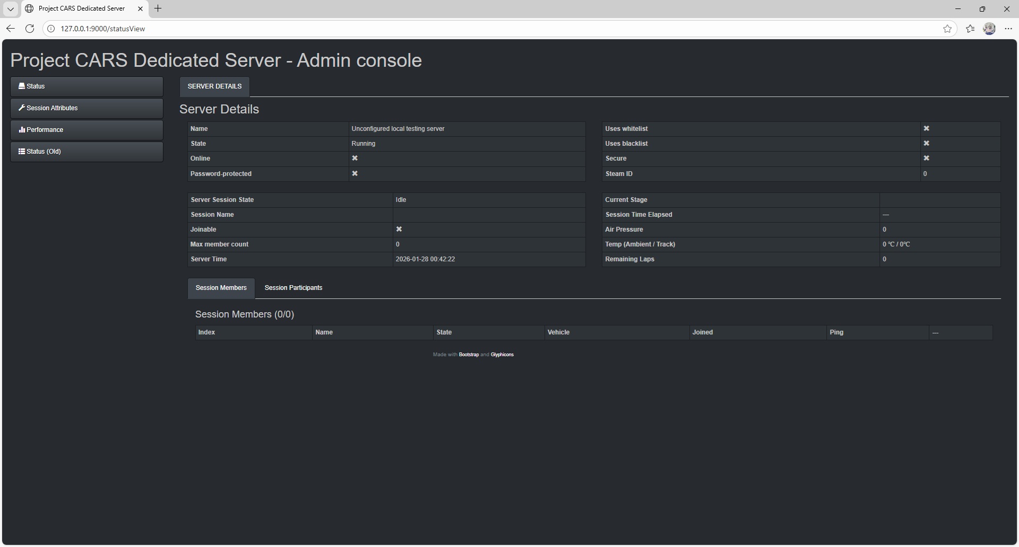This screenshot has height=547, width=1019.
Task: Switch to the Session Participants tab
Action: pyautogui.click(x=293, y=288)
